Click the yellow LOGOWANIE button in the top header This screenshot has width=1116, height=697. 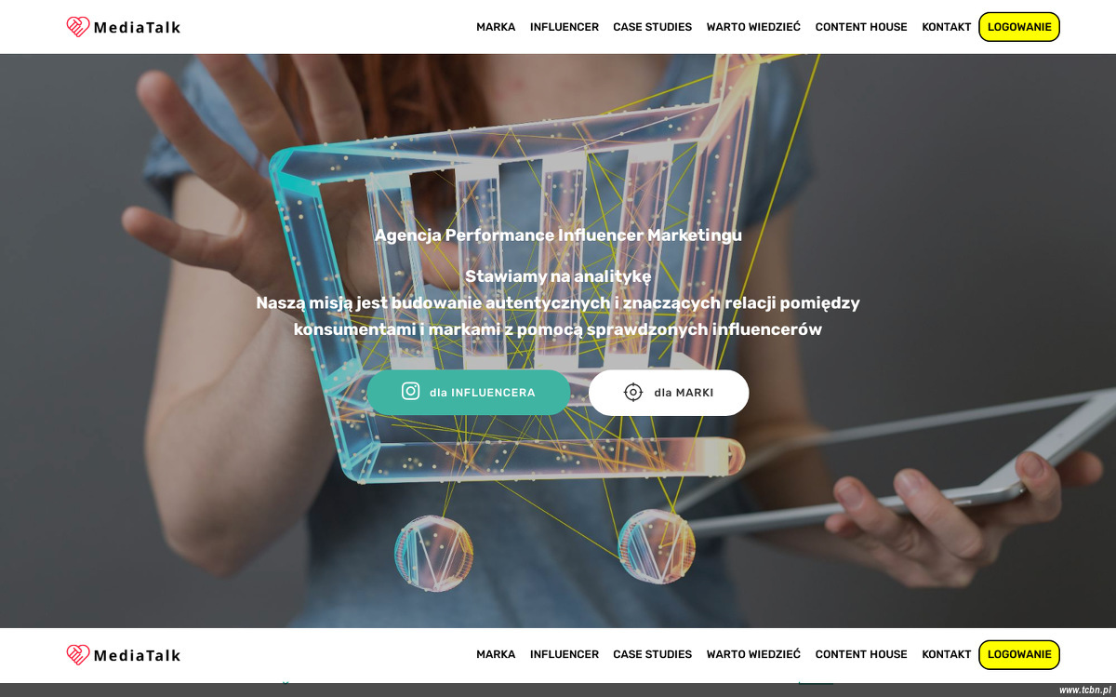pyautogui.click(x=1019, y=27)
